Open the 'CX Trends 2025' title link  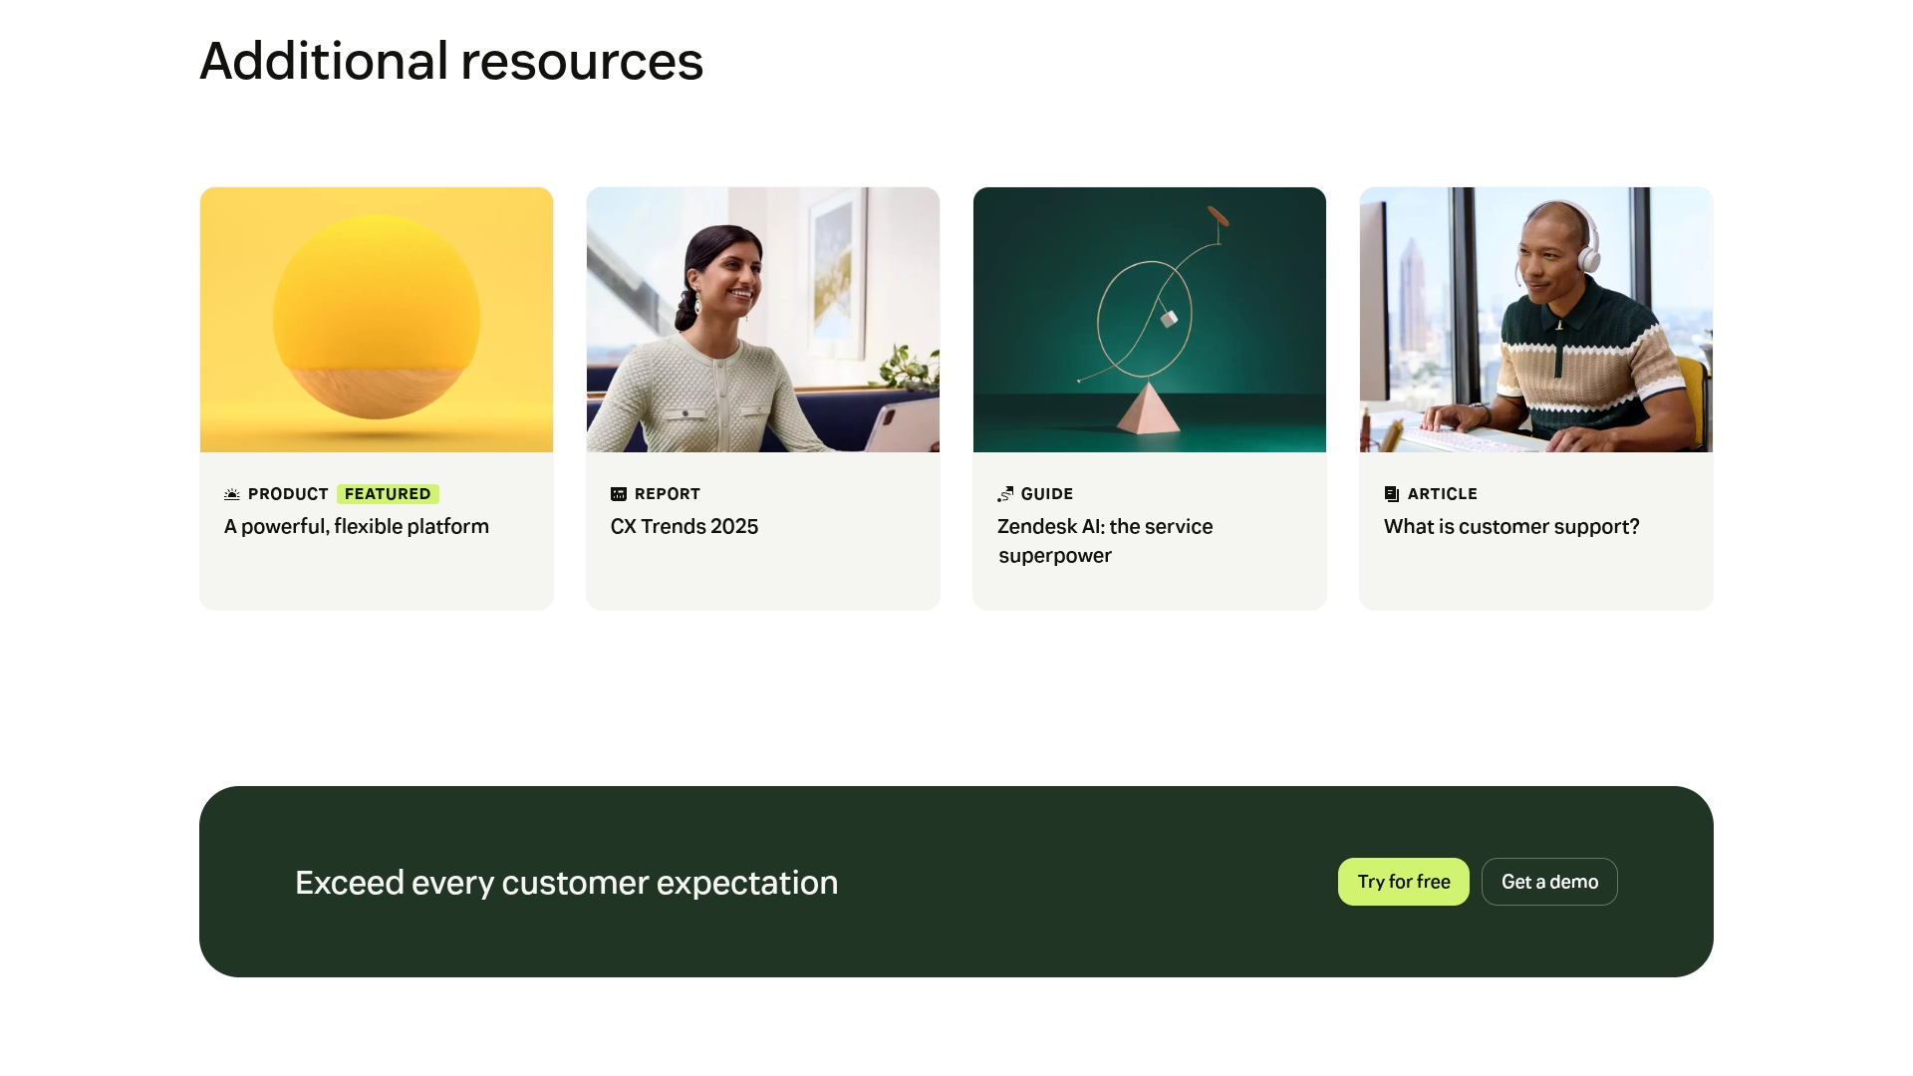pos(684,526)
